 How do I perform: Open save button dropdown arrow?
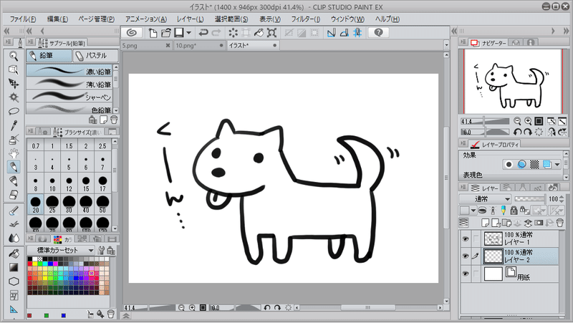pos(188,33)
